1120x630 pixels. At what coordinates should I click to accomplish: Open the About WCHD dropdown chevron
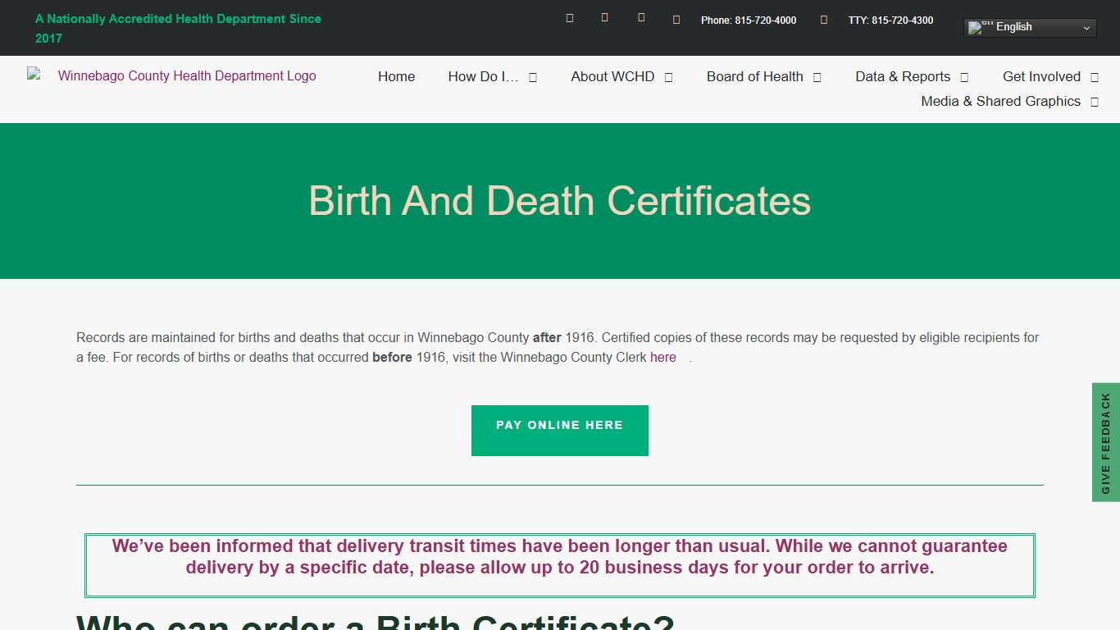pyautogui.click(x=669, y=76)
